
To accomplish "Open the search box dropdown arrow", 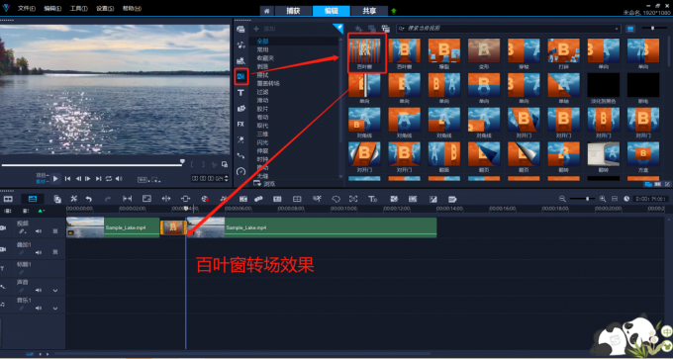I will 618,29.
